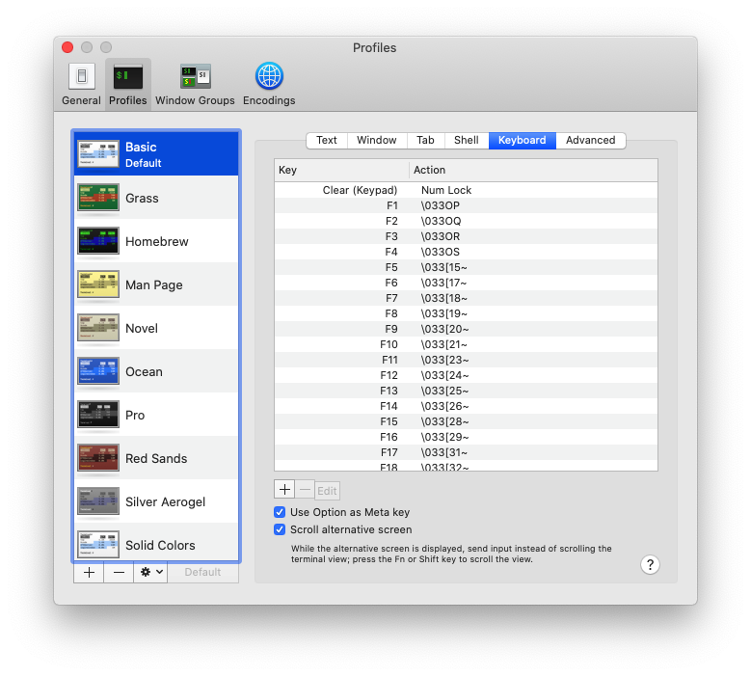This screenshot has height=676, width=751.
Task: Click the Edit key mapping button
Action: tap(327, 491)
